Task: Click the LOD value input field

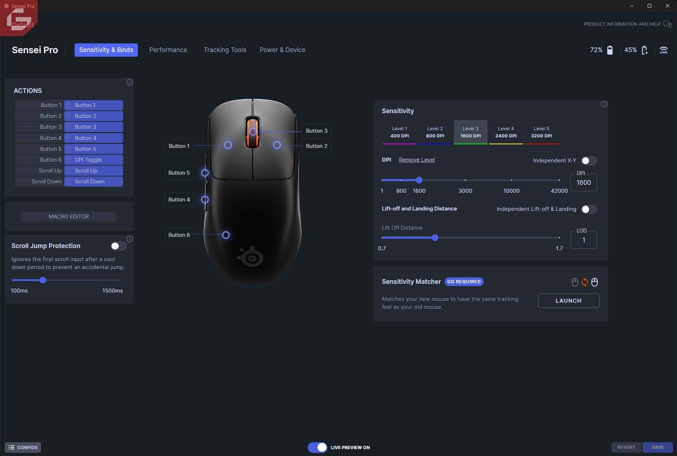Action: pyautogui.click(x=584, y=240)
